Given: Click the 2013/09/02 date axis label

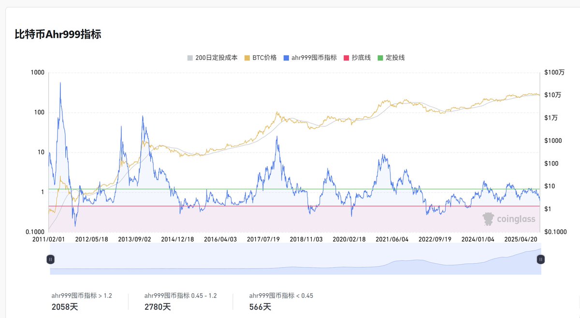Looking at the screenshot, I should 135,239.
